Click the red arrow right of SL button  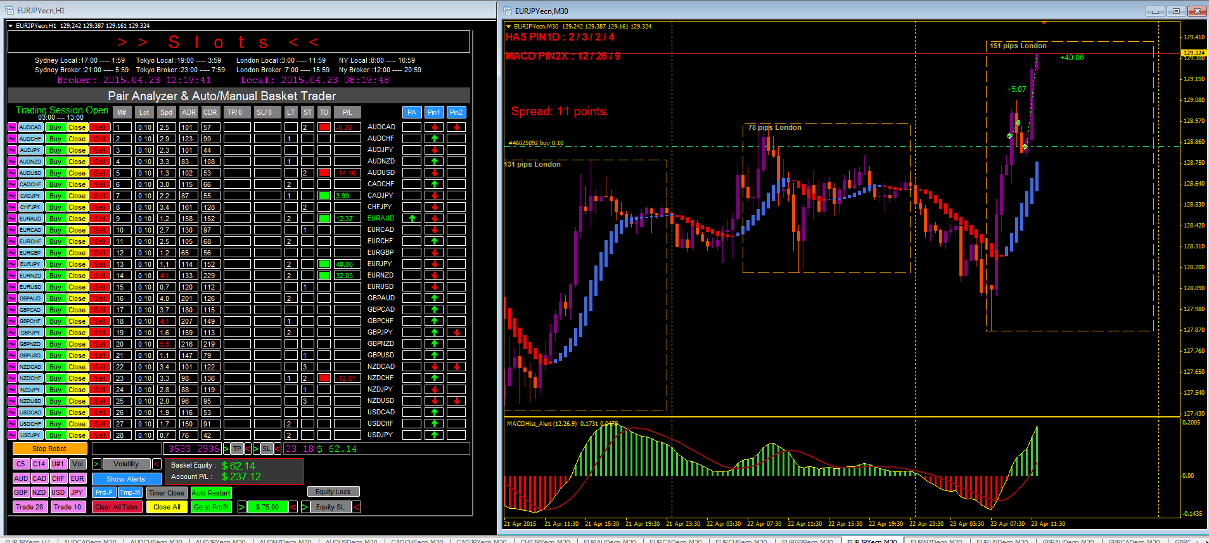pyautogui.click(x=277, y=449)
